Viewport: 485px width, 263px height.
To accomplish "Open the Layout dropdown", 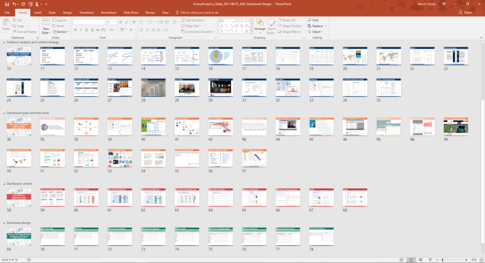I will (60, 20).
